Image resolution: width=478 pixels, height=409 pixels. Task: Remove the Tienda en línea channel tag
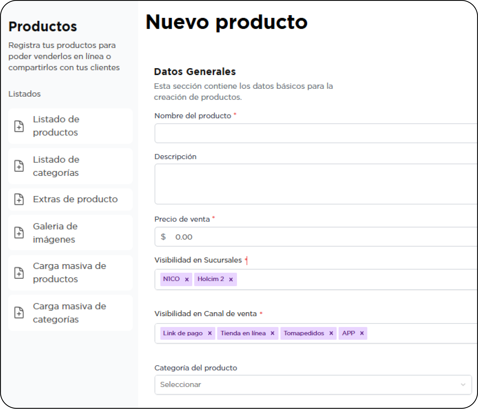click(x=272, y=333)
